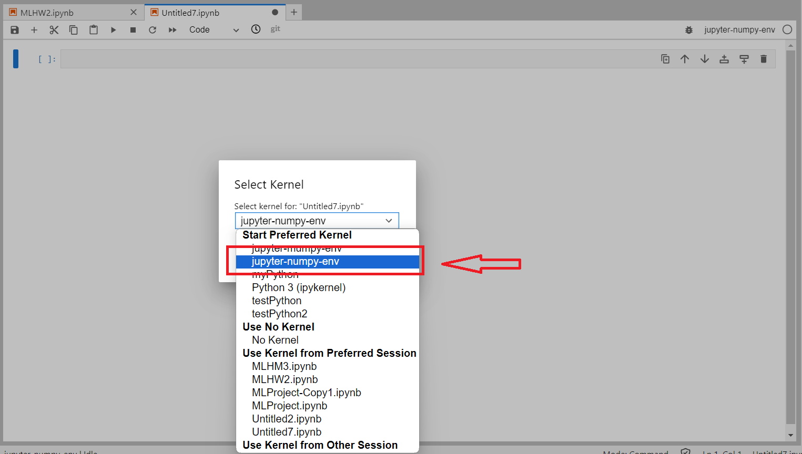Viewport: 802px width, 454px height.
Task: Move the cell up with the arrow icon
Action: point(685,59)
